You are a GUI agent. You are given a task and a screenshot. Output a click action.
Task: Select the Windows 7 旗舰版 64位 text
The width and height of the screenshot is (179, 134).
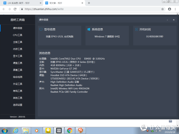pos(107,37)
